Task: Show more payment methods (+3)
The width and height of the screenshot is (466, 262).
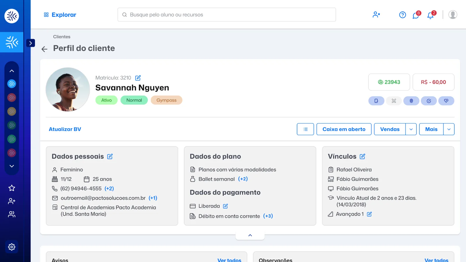Action: click(268, 216)
